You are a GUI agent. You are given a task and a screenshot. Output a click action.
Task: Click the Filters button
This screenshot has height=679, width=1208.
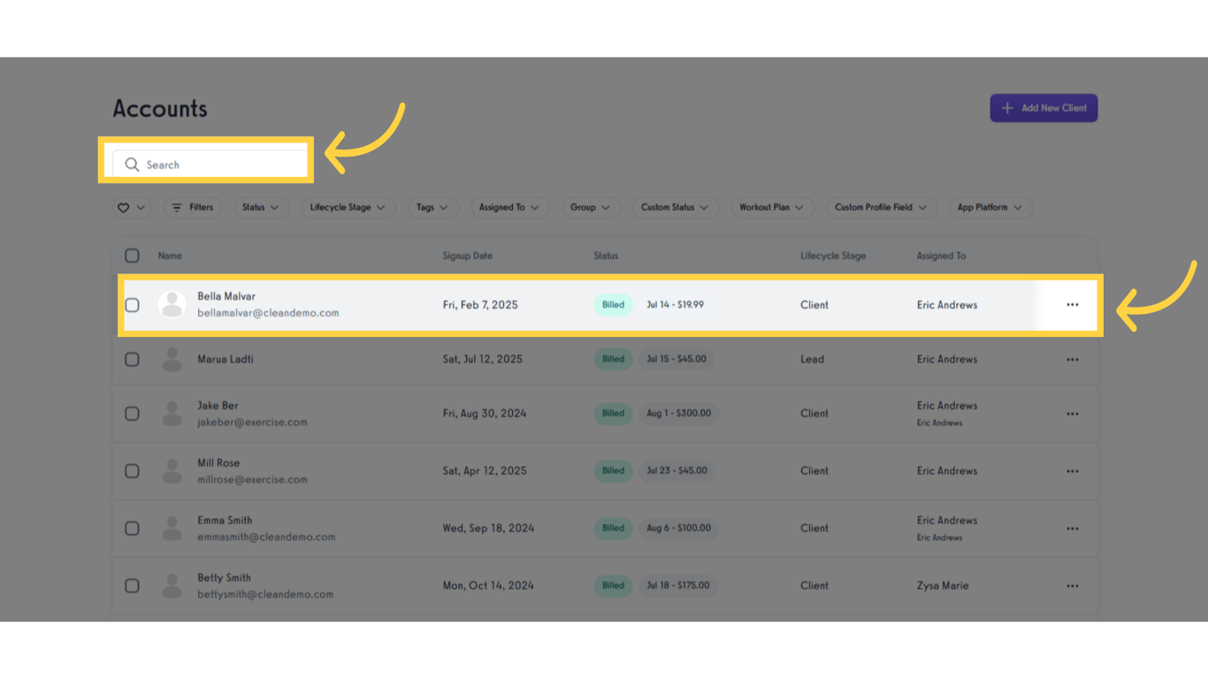coord(193,207)
